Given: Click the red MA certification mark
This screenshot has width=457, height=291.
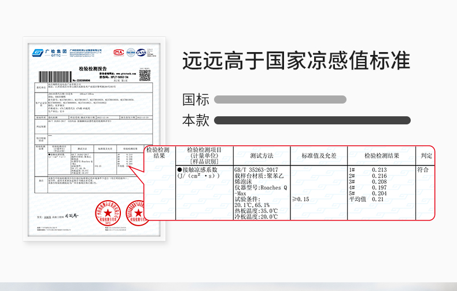Looking at the screenshot, I should tap(119, 53).
